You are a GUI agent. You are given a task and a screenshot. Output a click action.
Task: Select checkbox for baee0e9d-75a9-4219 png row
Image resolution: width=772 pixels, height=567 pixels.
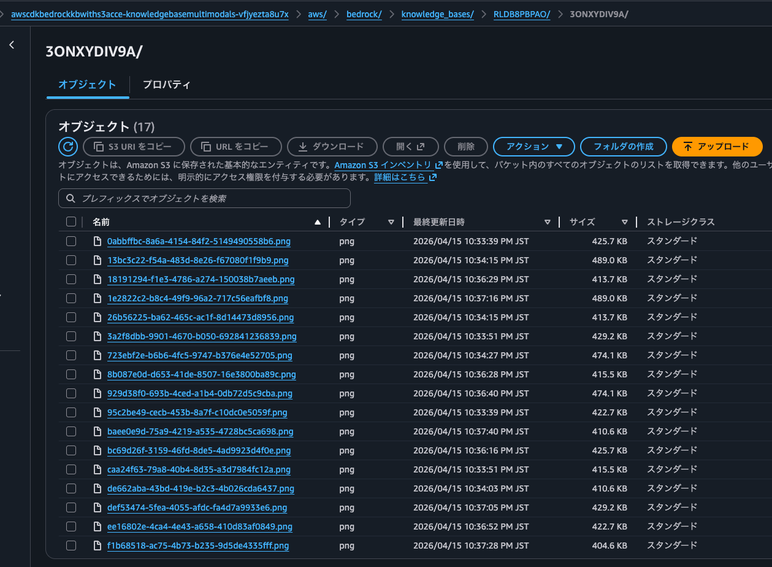(71, 431)
